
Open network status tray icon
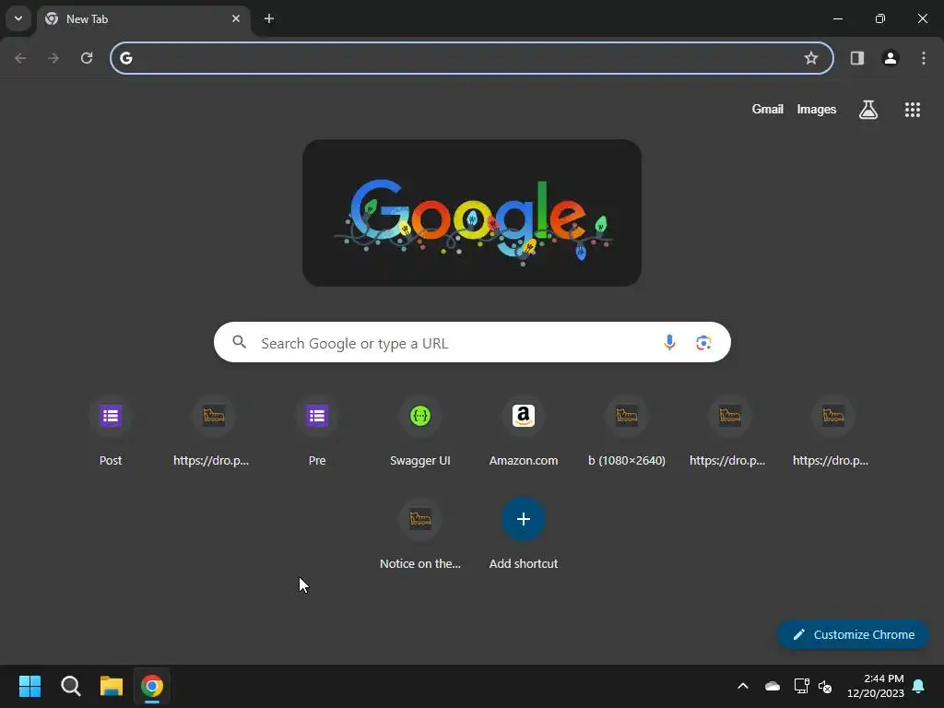click(x=801, y=686)
